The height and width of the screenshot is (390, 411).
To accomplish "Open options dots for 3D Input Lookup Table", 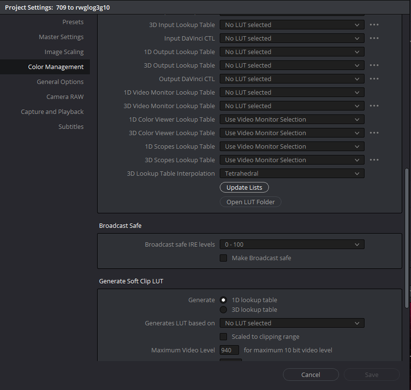I will (374, 25).
